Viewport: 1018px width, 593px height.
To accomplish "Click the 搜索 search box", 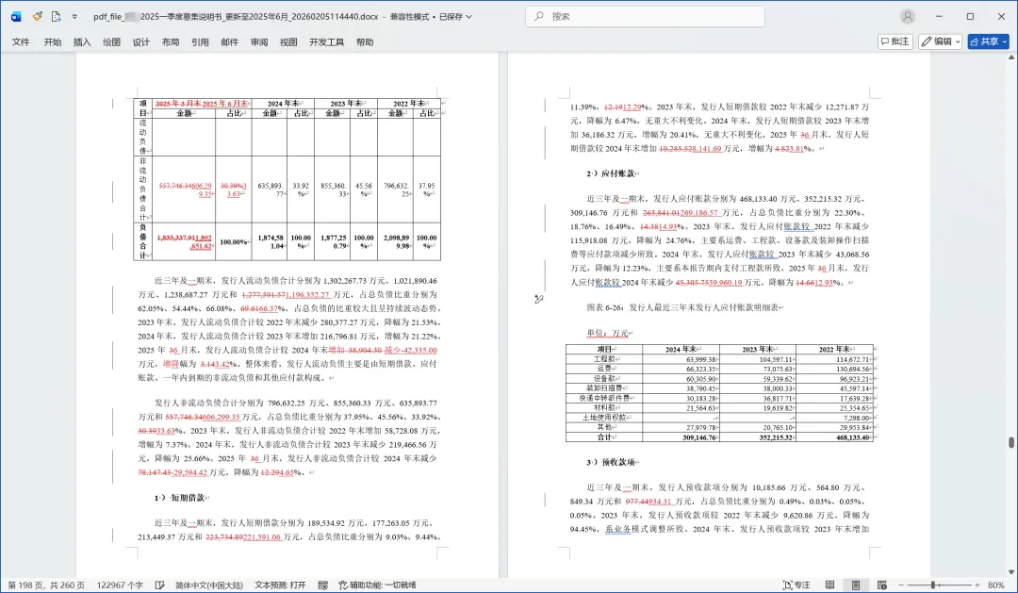I will point(645,16).
